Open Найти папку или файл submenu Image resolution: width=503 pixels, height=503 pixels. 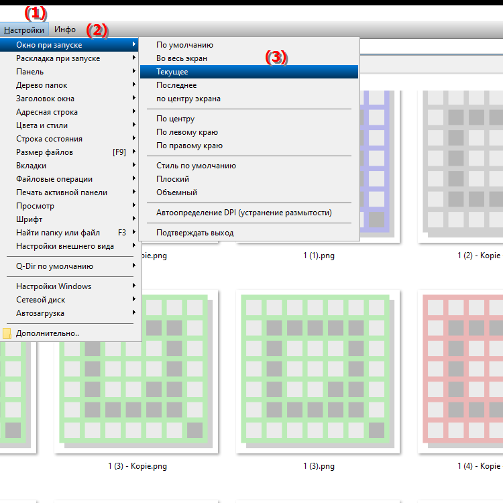69,233
